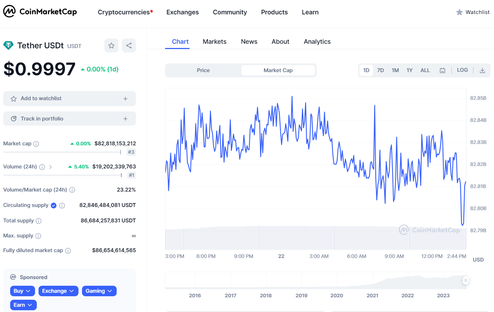Show Total supply info icon

[x=39, y=221]
